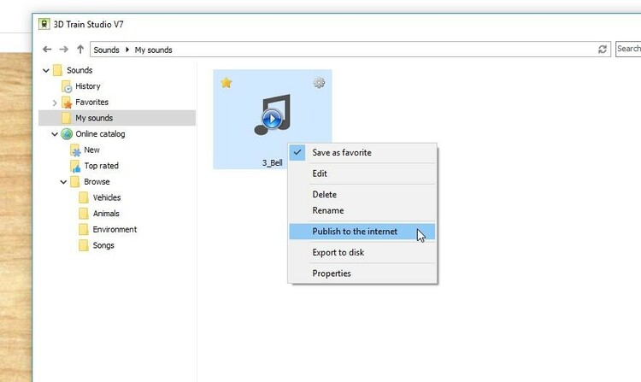The height and width of the screenshot is (382, 641).
Task: Open the Top rated sounds
Action: 101,166
